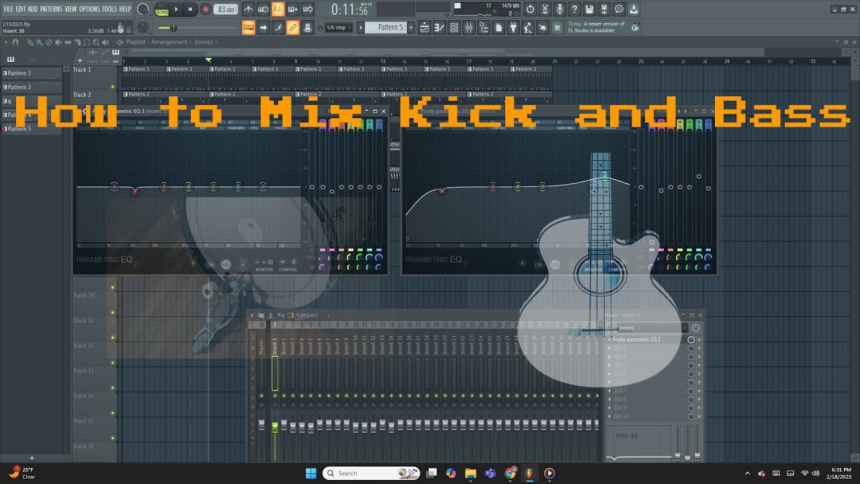
Task: Open the OPTIONS menu
Action: (89, 9)
